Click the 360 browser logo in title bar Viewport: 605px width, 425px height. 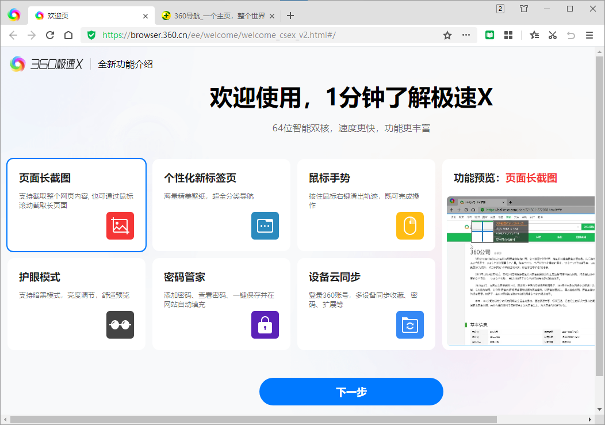pos(14,14)
